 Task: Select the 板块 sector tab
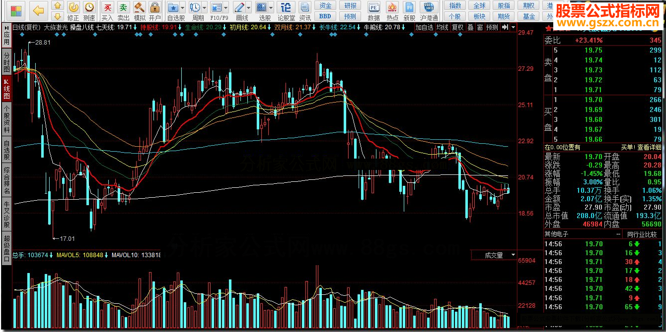pyautogui.click(x=479, y=16)
